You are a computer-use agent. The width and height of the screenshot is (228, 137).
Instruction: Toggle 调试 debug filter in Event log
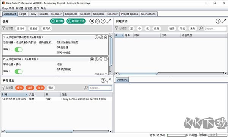pyautogui.click(x=51, y=88)
